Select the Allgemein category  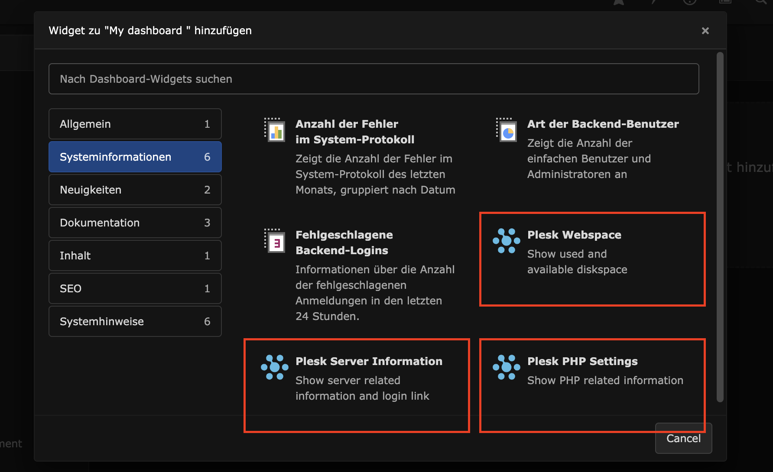pos(135,124)
